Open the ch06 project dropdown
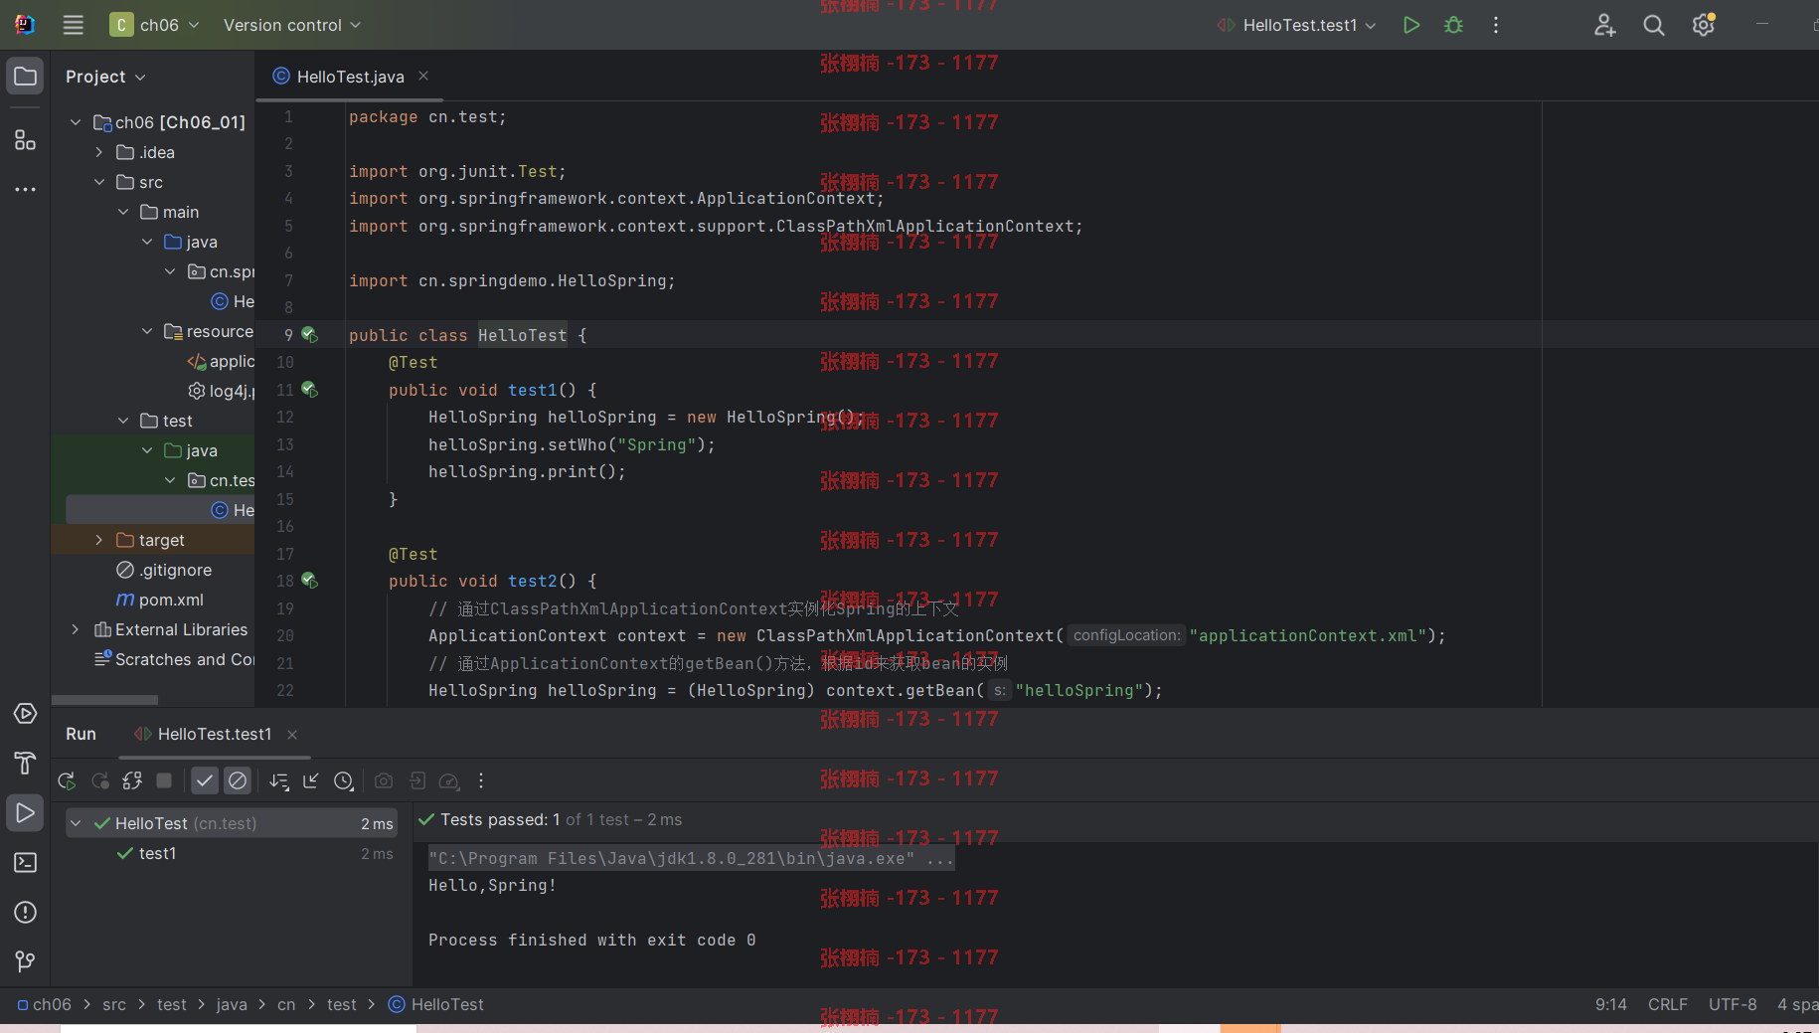This screenshot has height=1033, width=1819. 154,25
